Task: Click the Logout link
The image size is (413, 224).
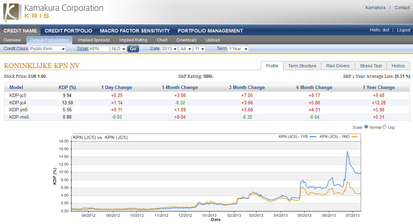Action: [x=404, y=30]
